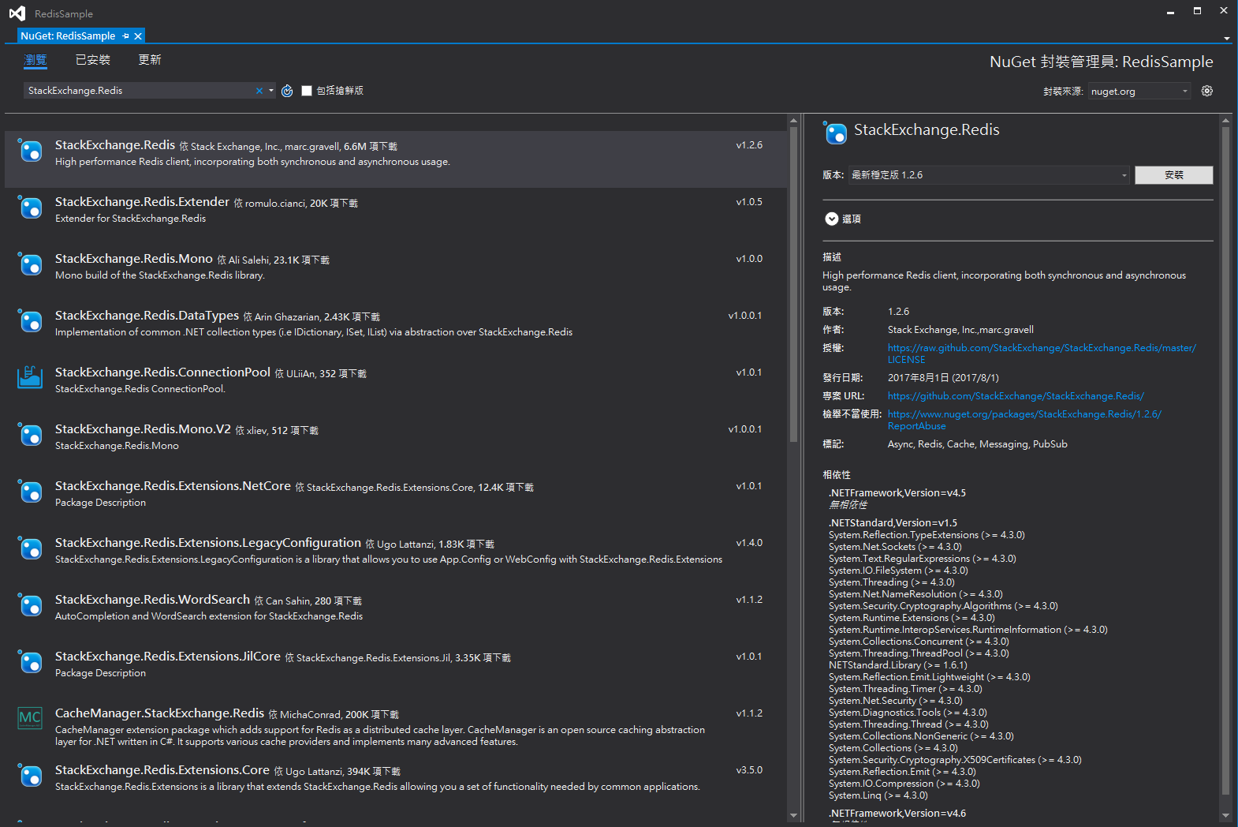Click the StackExchange.Redis.Mono.V2 package icon
1238x827 pixels.
(x=30, y=434)
